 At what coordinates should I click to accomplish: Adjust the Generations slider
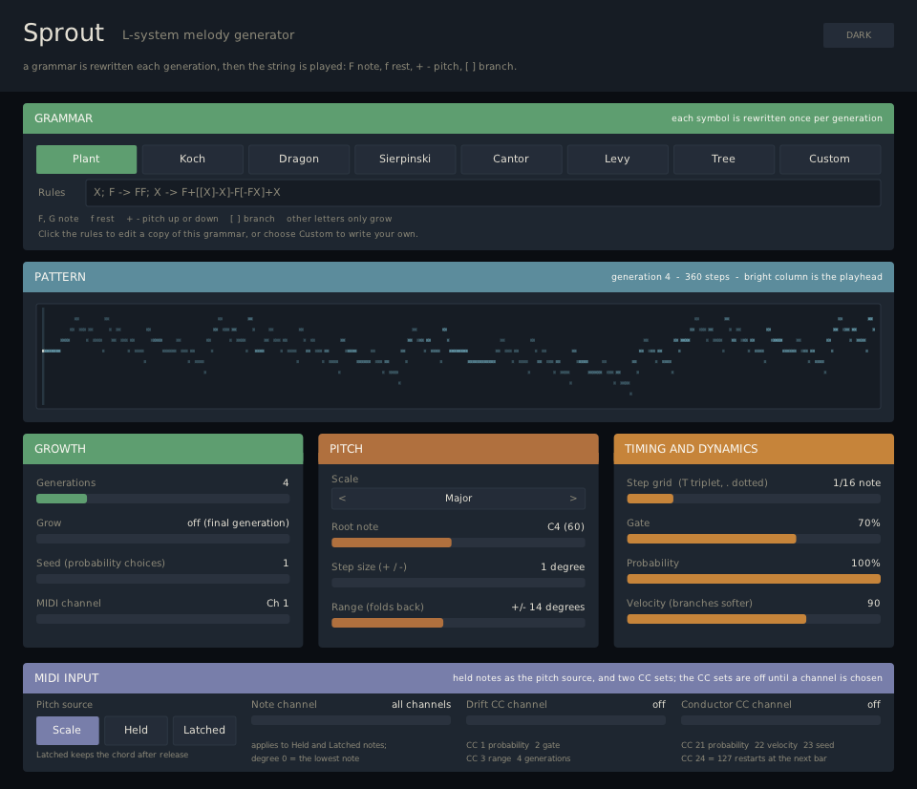pos(162,499)
